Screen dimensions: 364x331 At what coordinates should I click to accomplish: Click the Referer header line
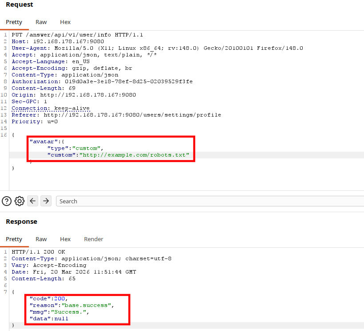coord(116,115)
